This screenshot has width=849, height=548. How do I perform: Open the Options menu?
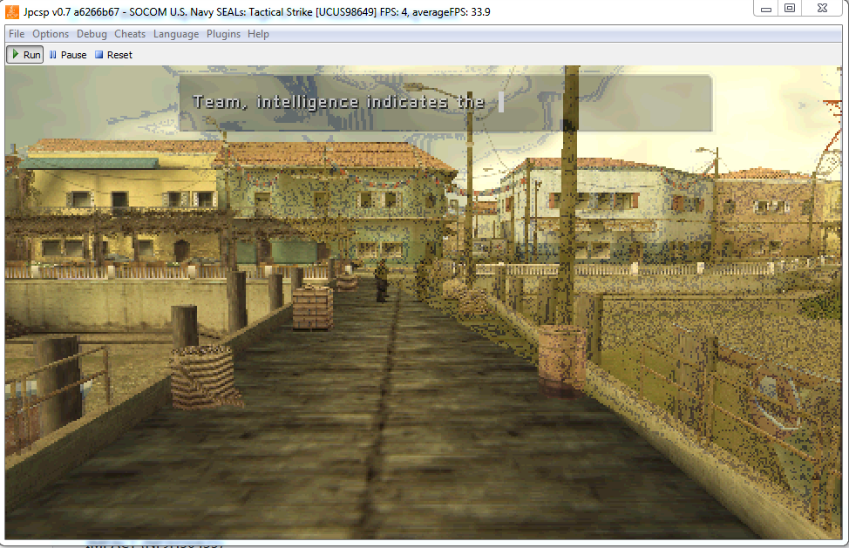51,34
